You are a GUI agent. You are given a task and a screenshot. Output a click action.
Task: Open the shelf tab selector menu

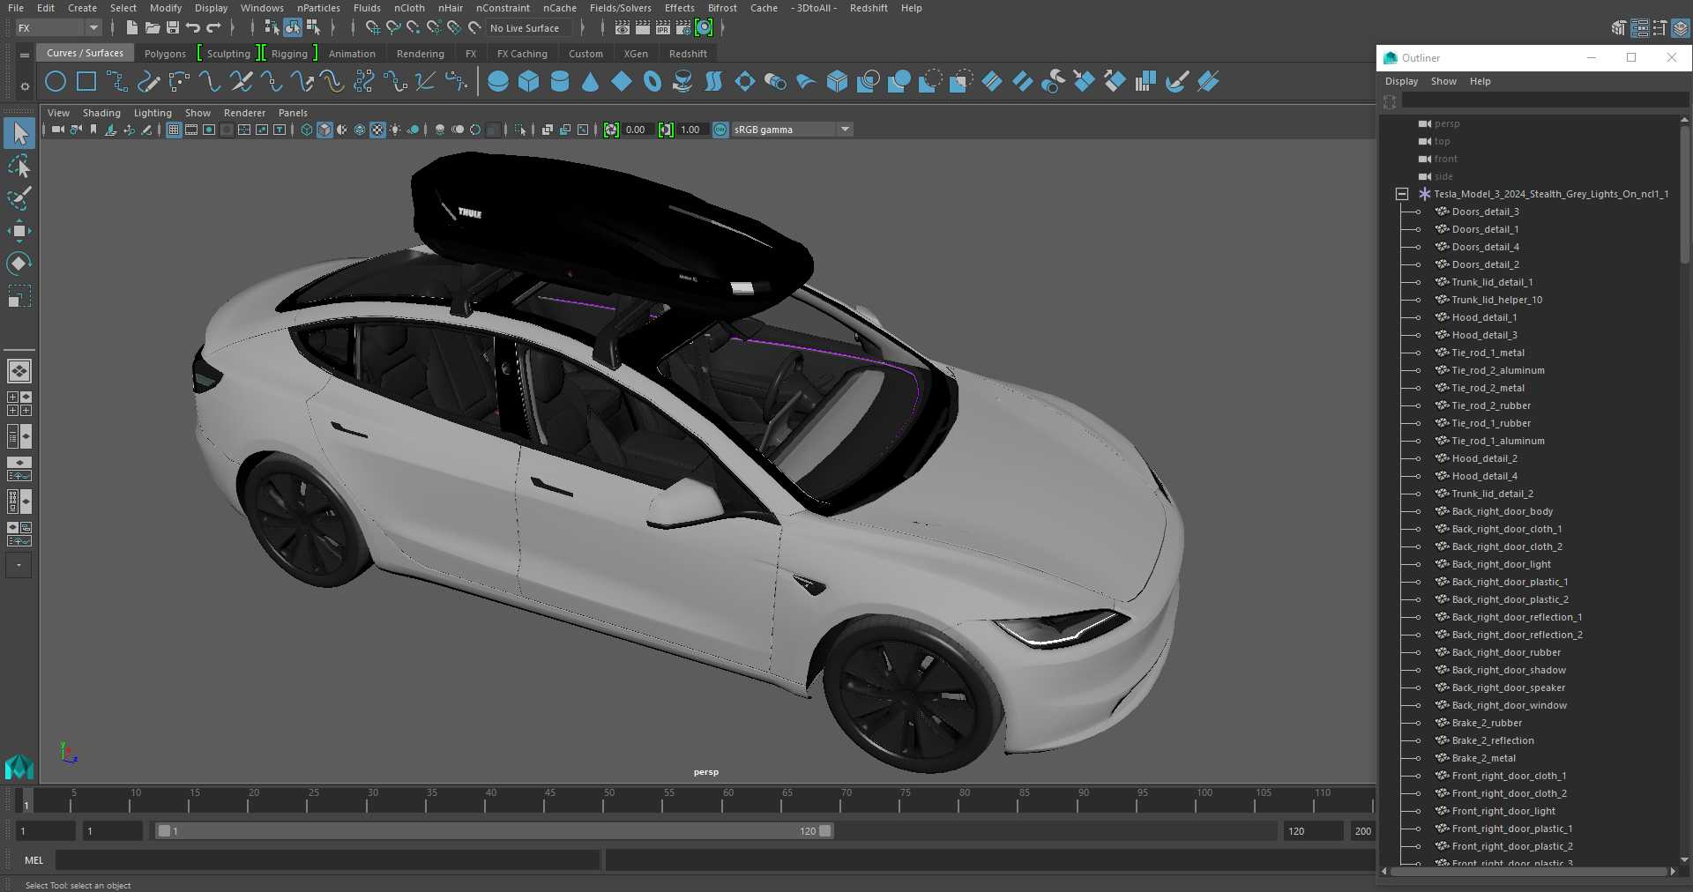[x=25, y=55]
